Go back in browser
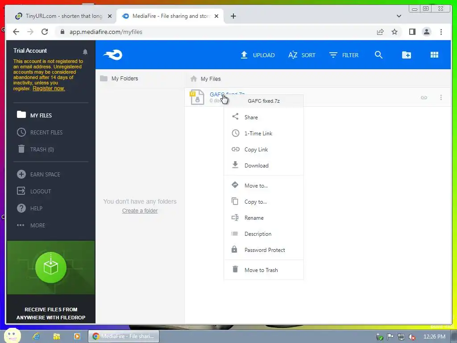 point(16,32)
